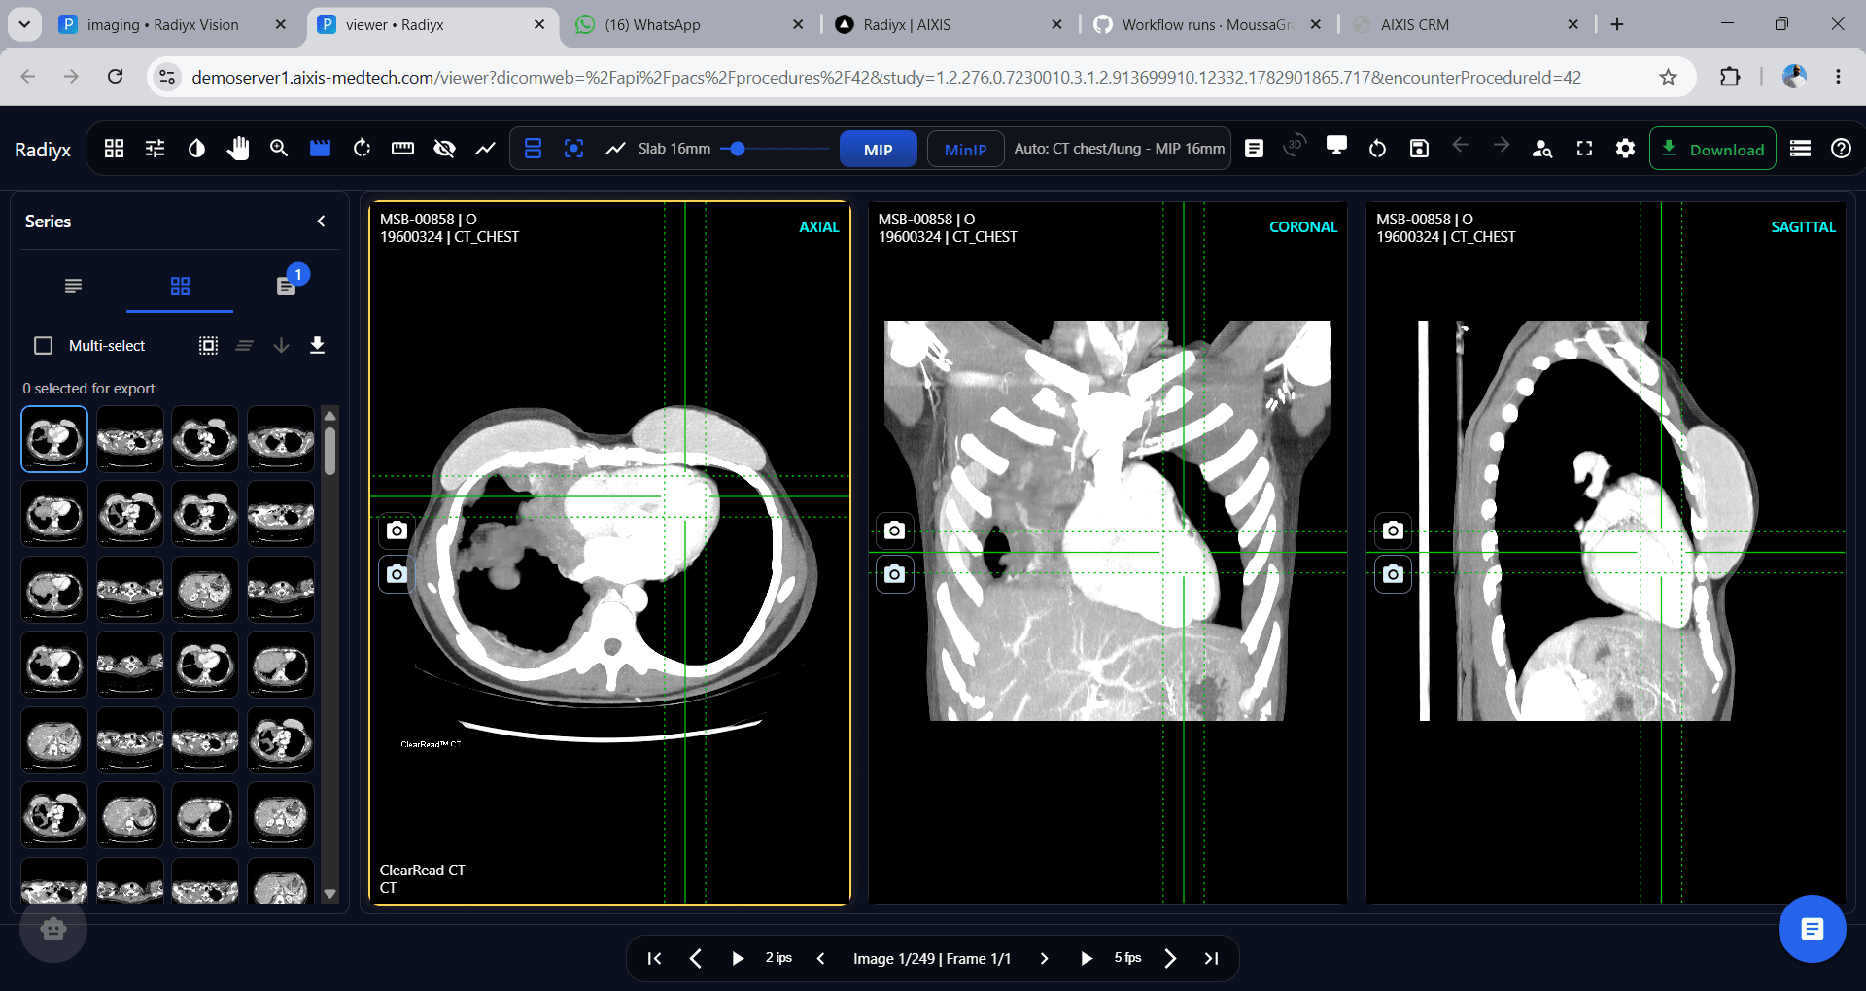Select the first series thumbnail

[54, 439]
